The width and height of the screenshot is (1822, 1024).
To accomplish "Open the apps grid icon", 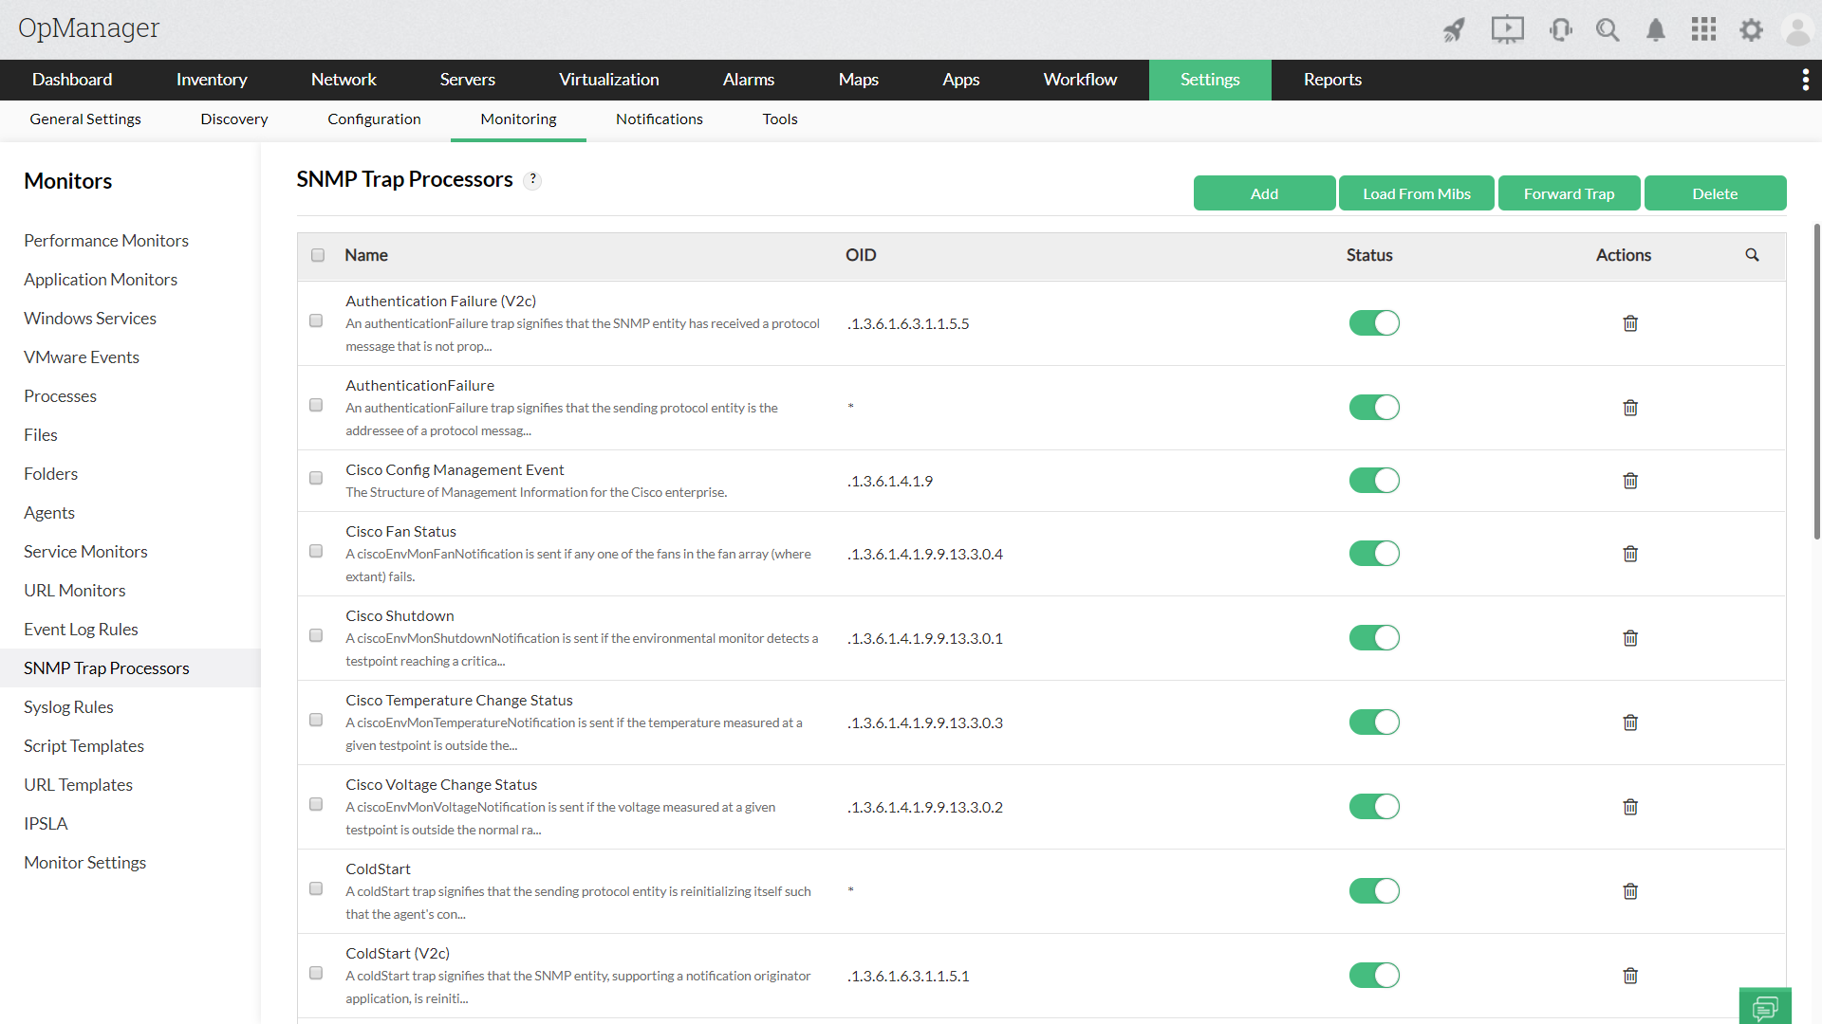I will [x=1703, y=30].
